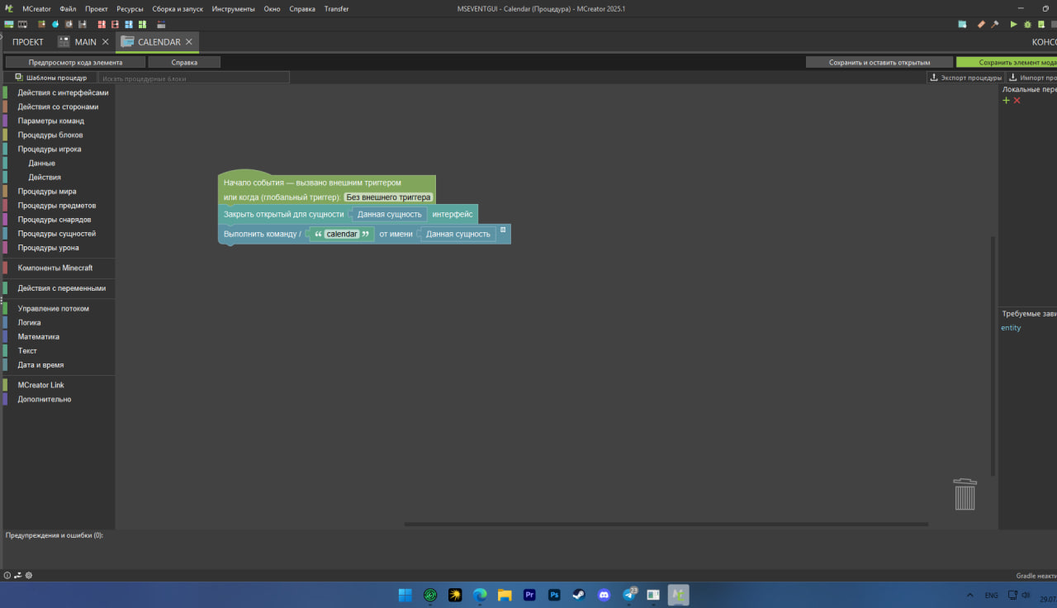Screen dimensions: 1057x608
Task: Click the calendar text field in command block
Action: point(342,234)
